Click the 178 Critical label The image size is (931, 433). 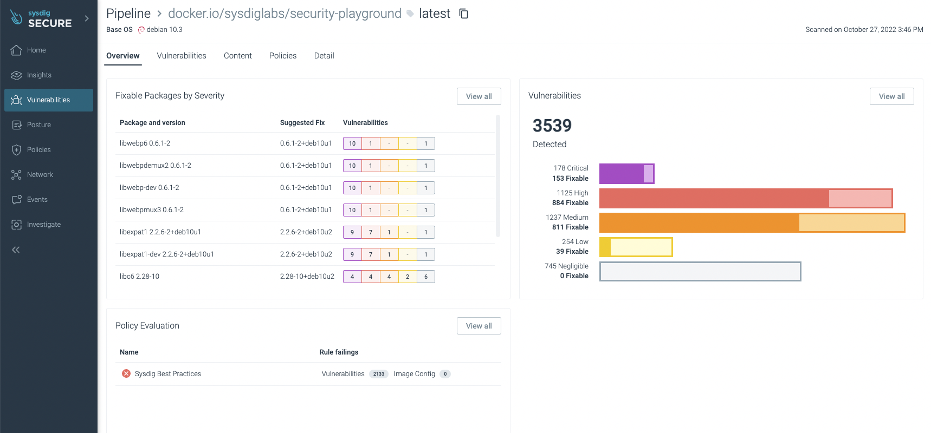coord(571,168)
